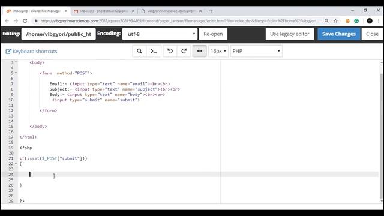Click the <body> opening tag

click(37, 62)
